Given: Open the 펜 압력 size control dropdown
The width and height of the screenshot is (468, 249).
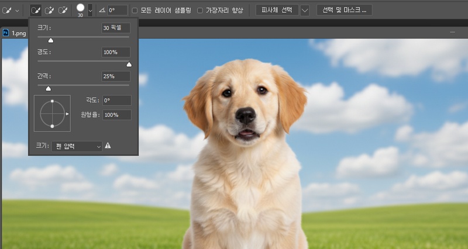Looking at the screenshot, I should click(77, 146).
